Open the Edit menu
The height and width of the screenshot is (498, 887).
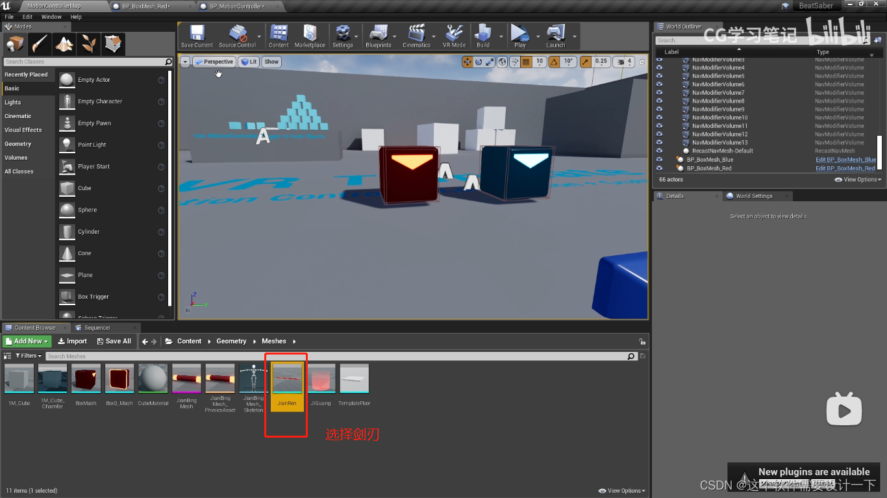click(27, 17)
